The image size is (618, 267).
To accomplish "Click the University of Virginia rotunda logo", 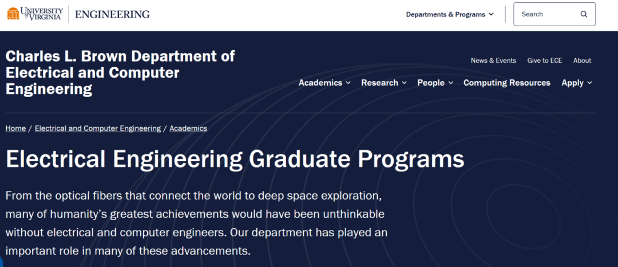I will point(35,14).
